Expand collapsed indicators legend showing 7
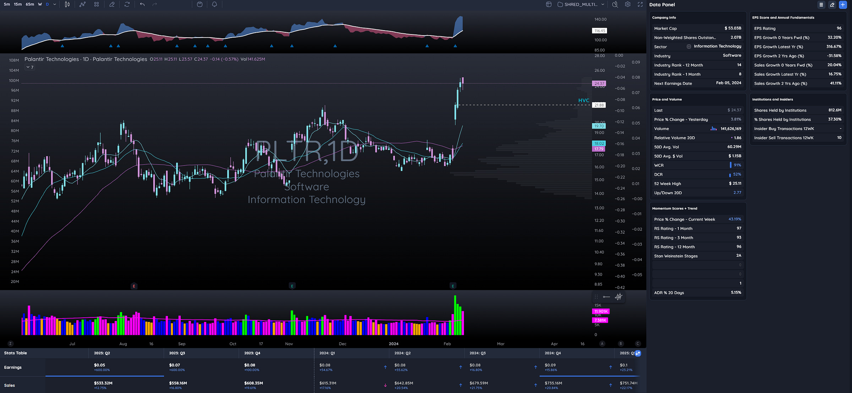The height and width of the screenshot is (393, 852). coord(30,67)
